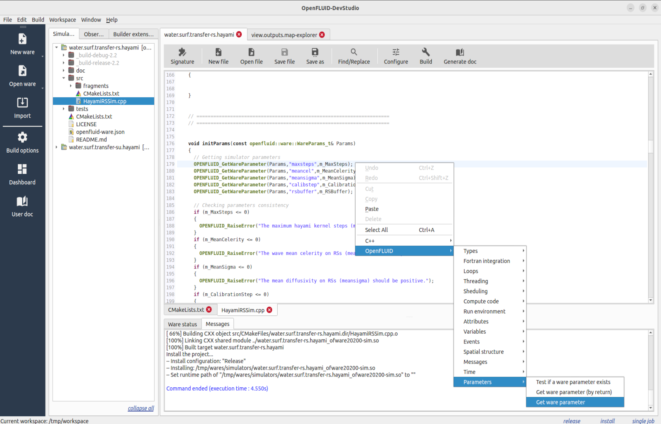The width and height of the screenshot is (661, 424).
Task: Click the code editor scroll-down arrow
Action: [x=651, y=300]
